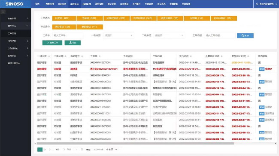
Task: Click the orange filter button showing (13)
Action: pyautogui.click(x=170, y=18)
